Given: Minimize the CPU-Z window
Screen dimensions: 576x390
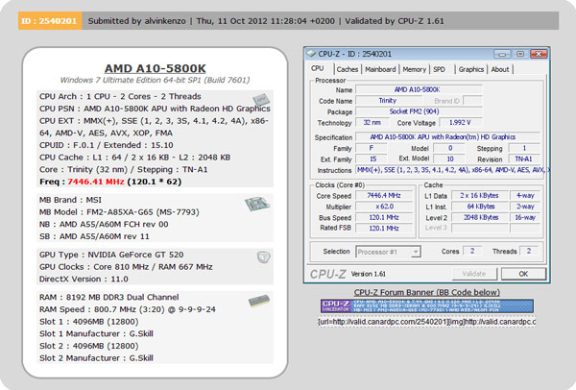Looking at the screenshot, I should point(502,54).
